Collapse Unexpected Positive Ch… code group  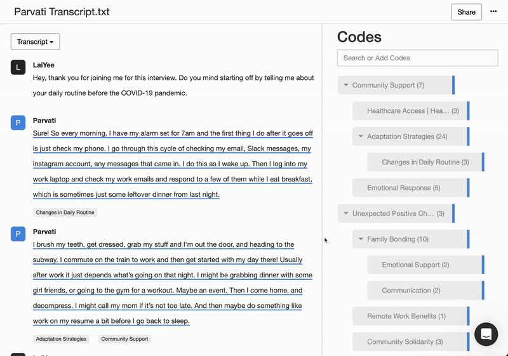click(x=346, y=214)
